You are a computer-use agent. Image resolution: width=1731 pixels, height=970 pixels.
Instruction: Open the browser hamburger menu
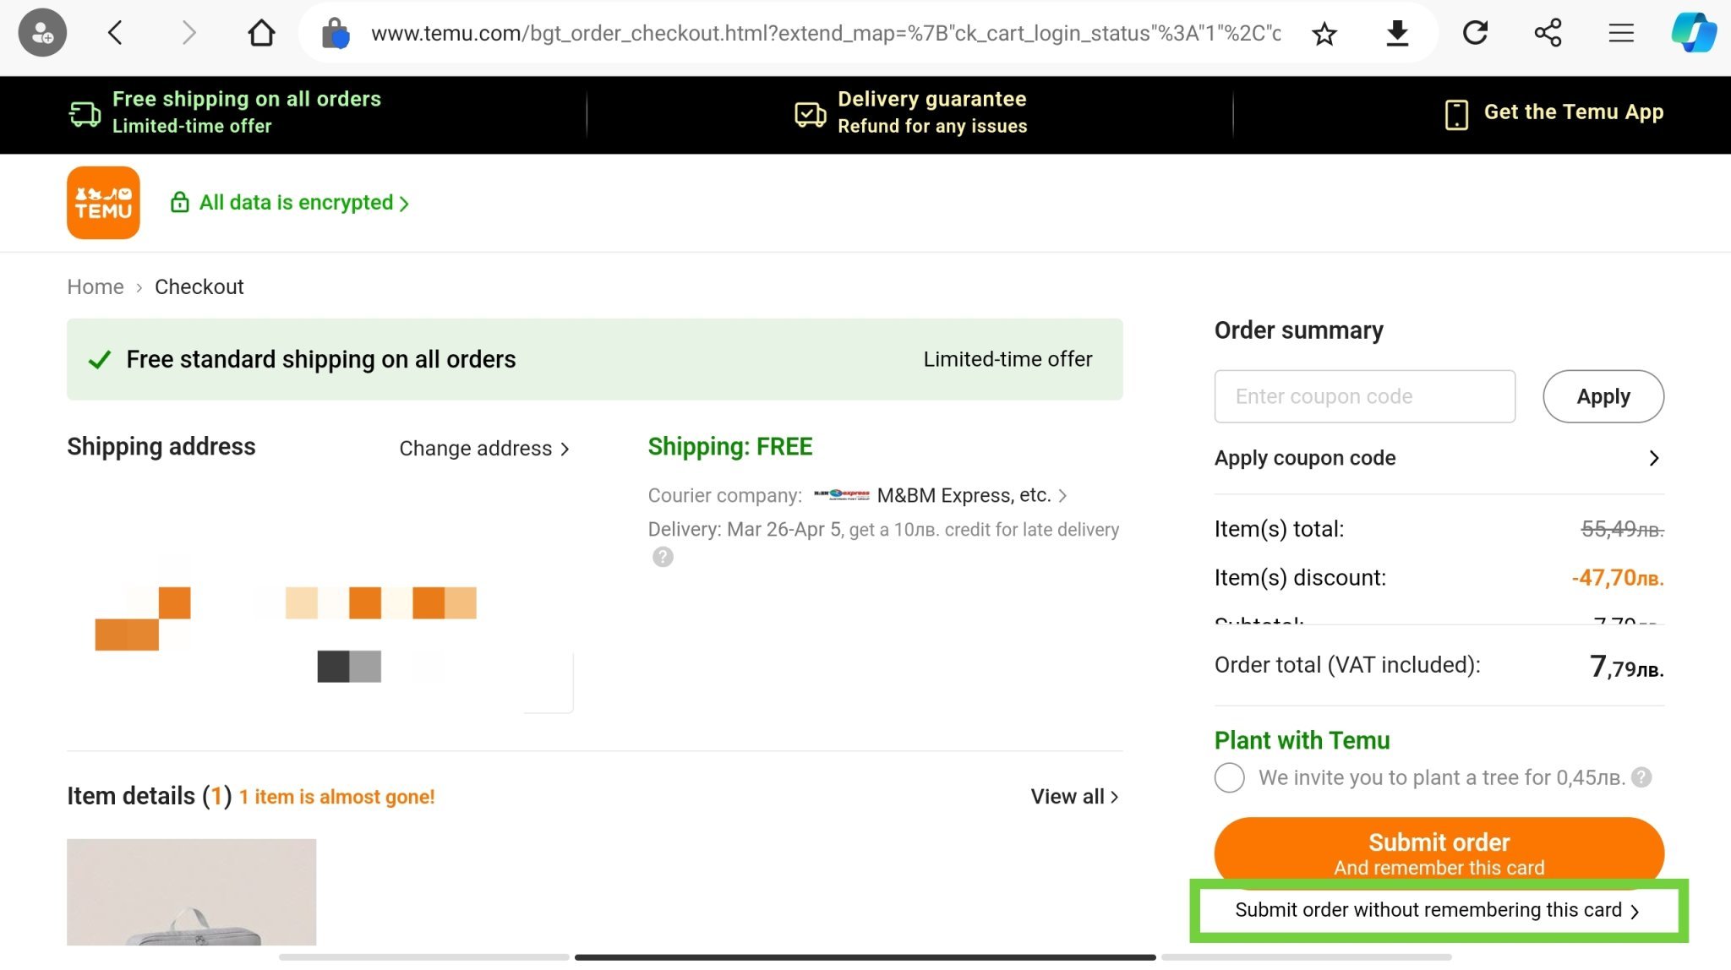pos(1620,34)
